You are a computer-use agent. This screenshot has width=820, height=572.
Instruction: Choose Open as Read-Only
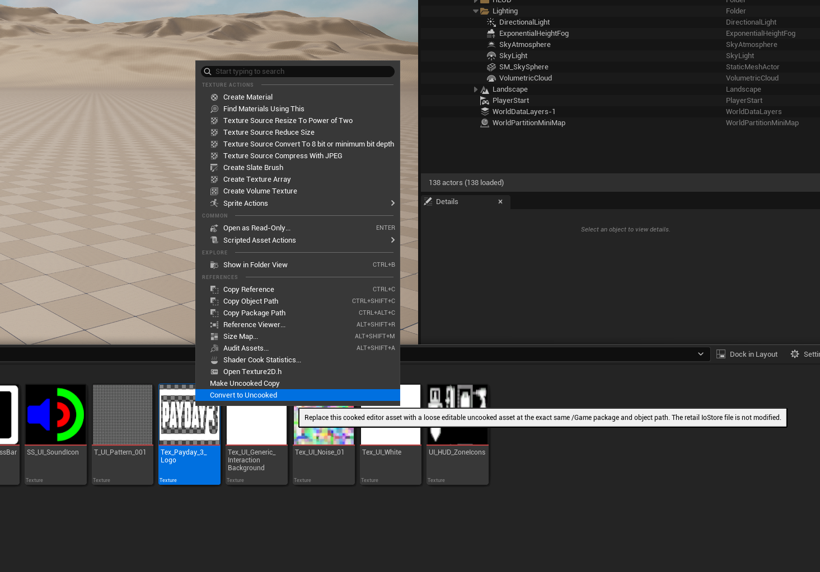[x=298, y=228]
